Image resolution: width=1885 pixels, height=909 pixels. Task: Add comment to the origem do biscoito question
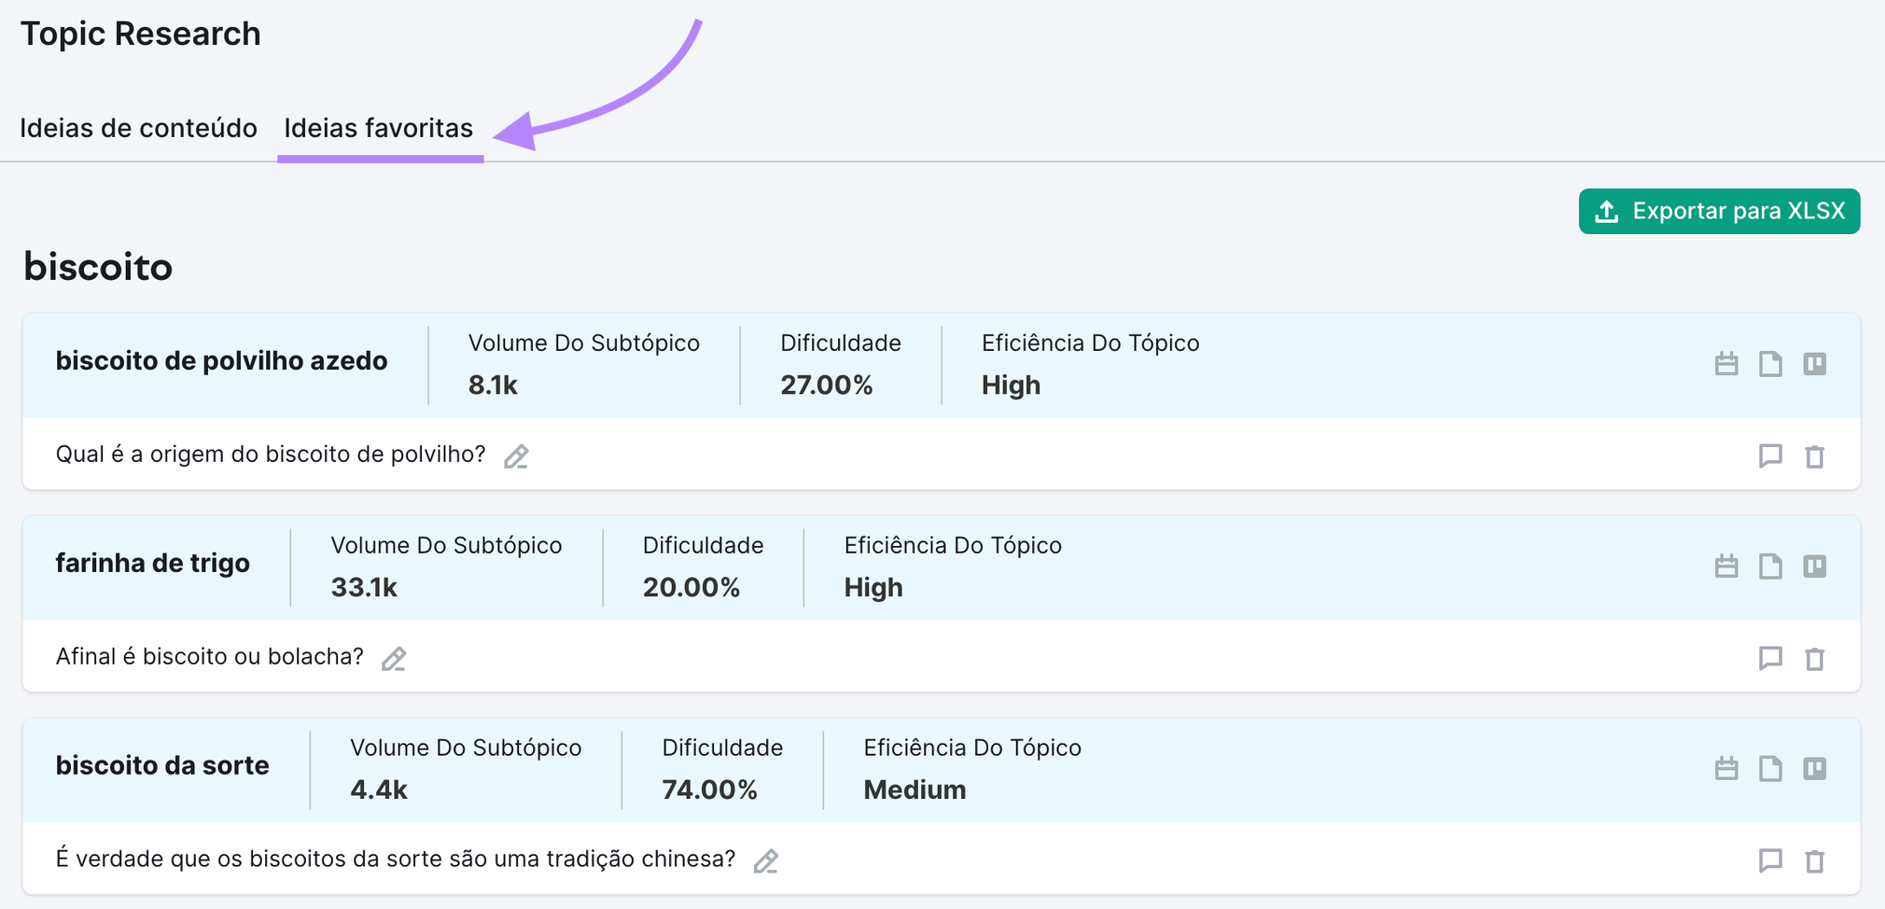click(x=1770, y=455)
